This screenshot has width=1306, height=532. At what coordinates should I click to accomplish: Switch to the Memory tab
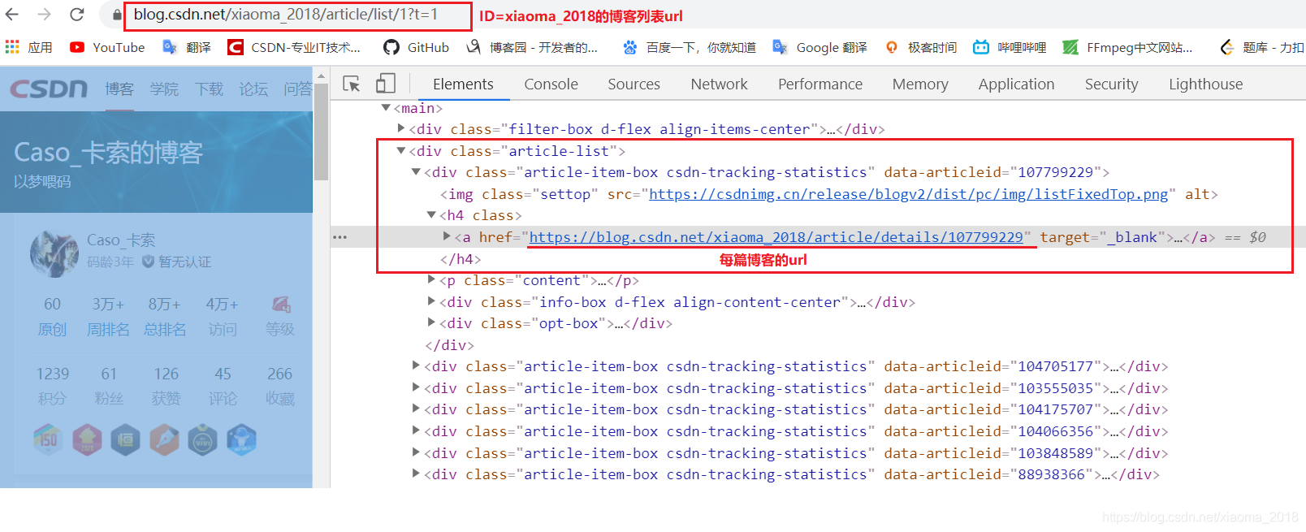click(x=920, y=84)
